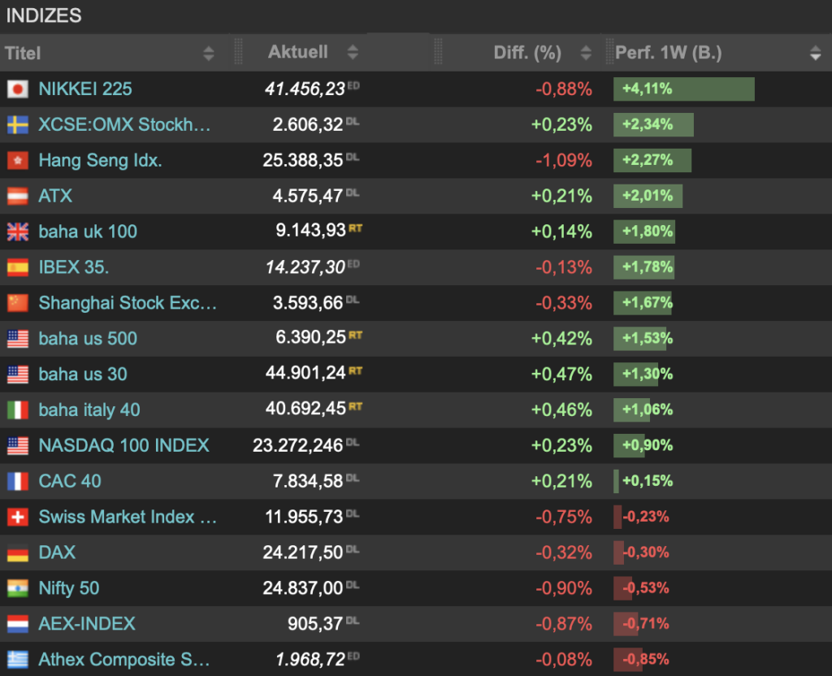This screenshot has width=832, height=676.
Task: Open the Nifty 50 index link
Action: tap(69, 588)
